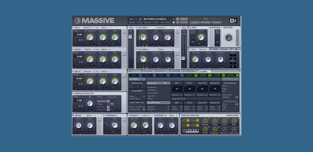Grab the 4Env modulation drag handle
Screen dimensions: 313x152
coord(182,76)
